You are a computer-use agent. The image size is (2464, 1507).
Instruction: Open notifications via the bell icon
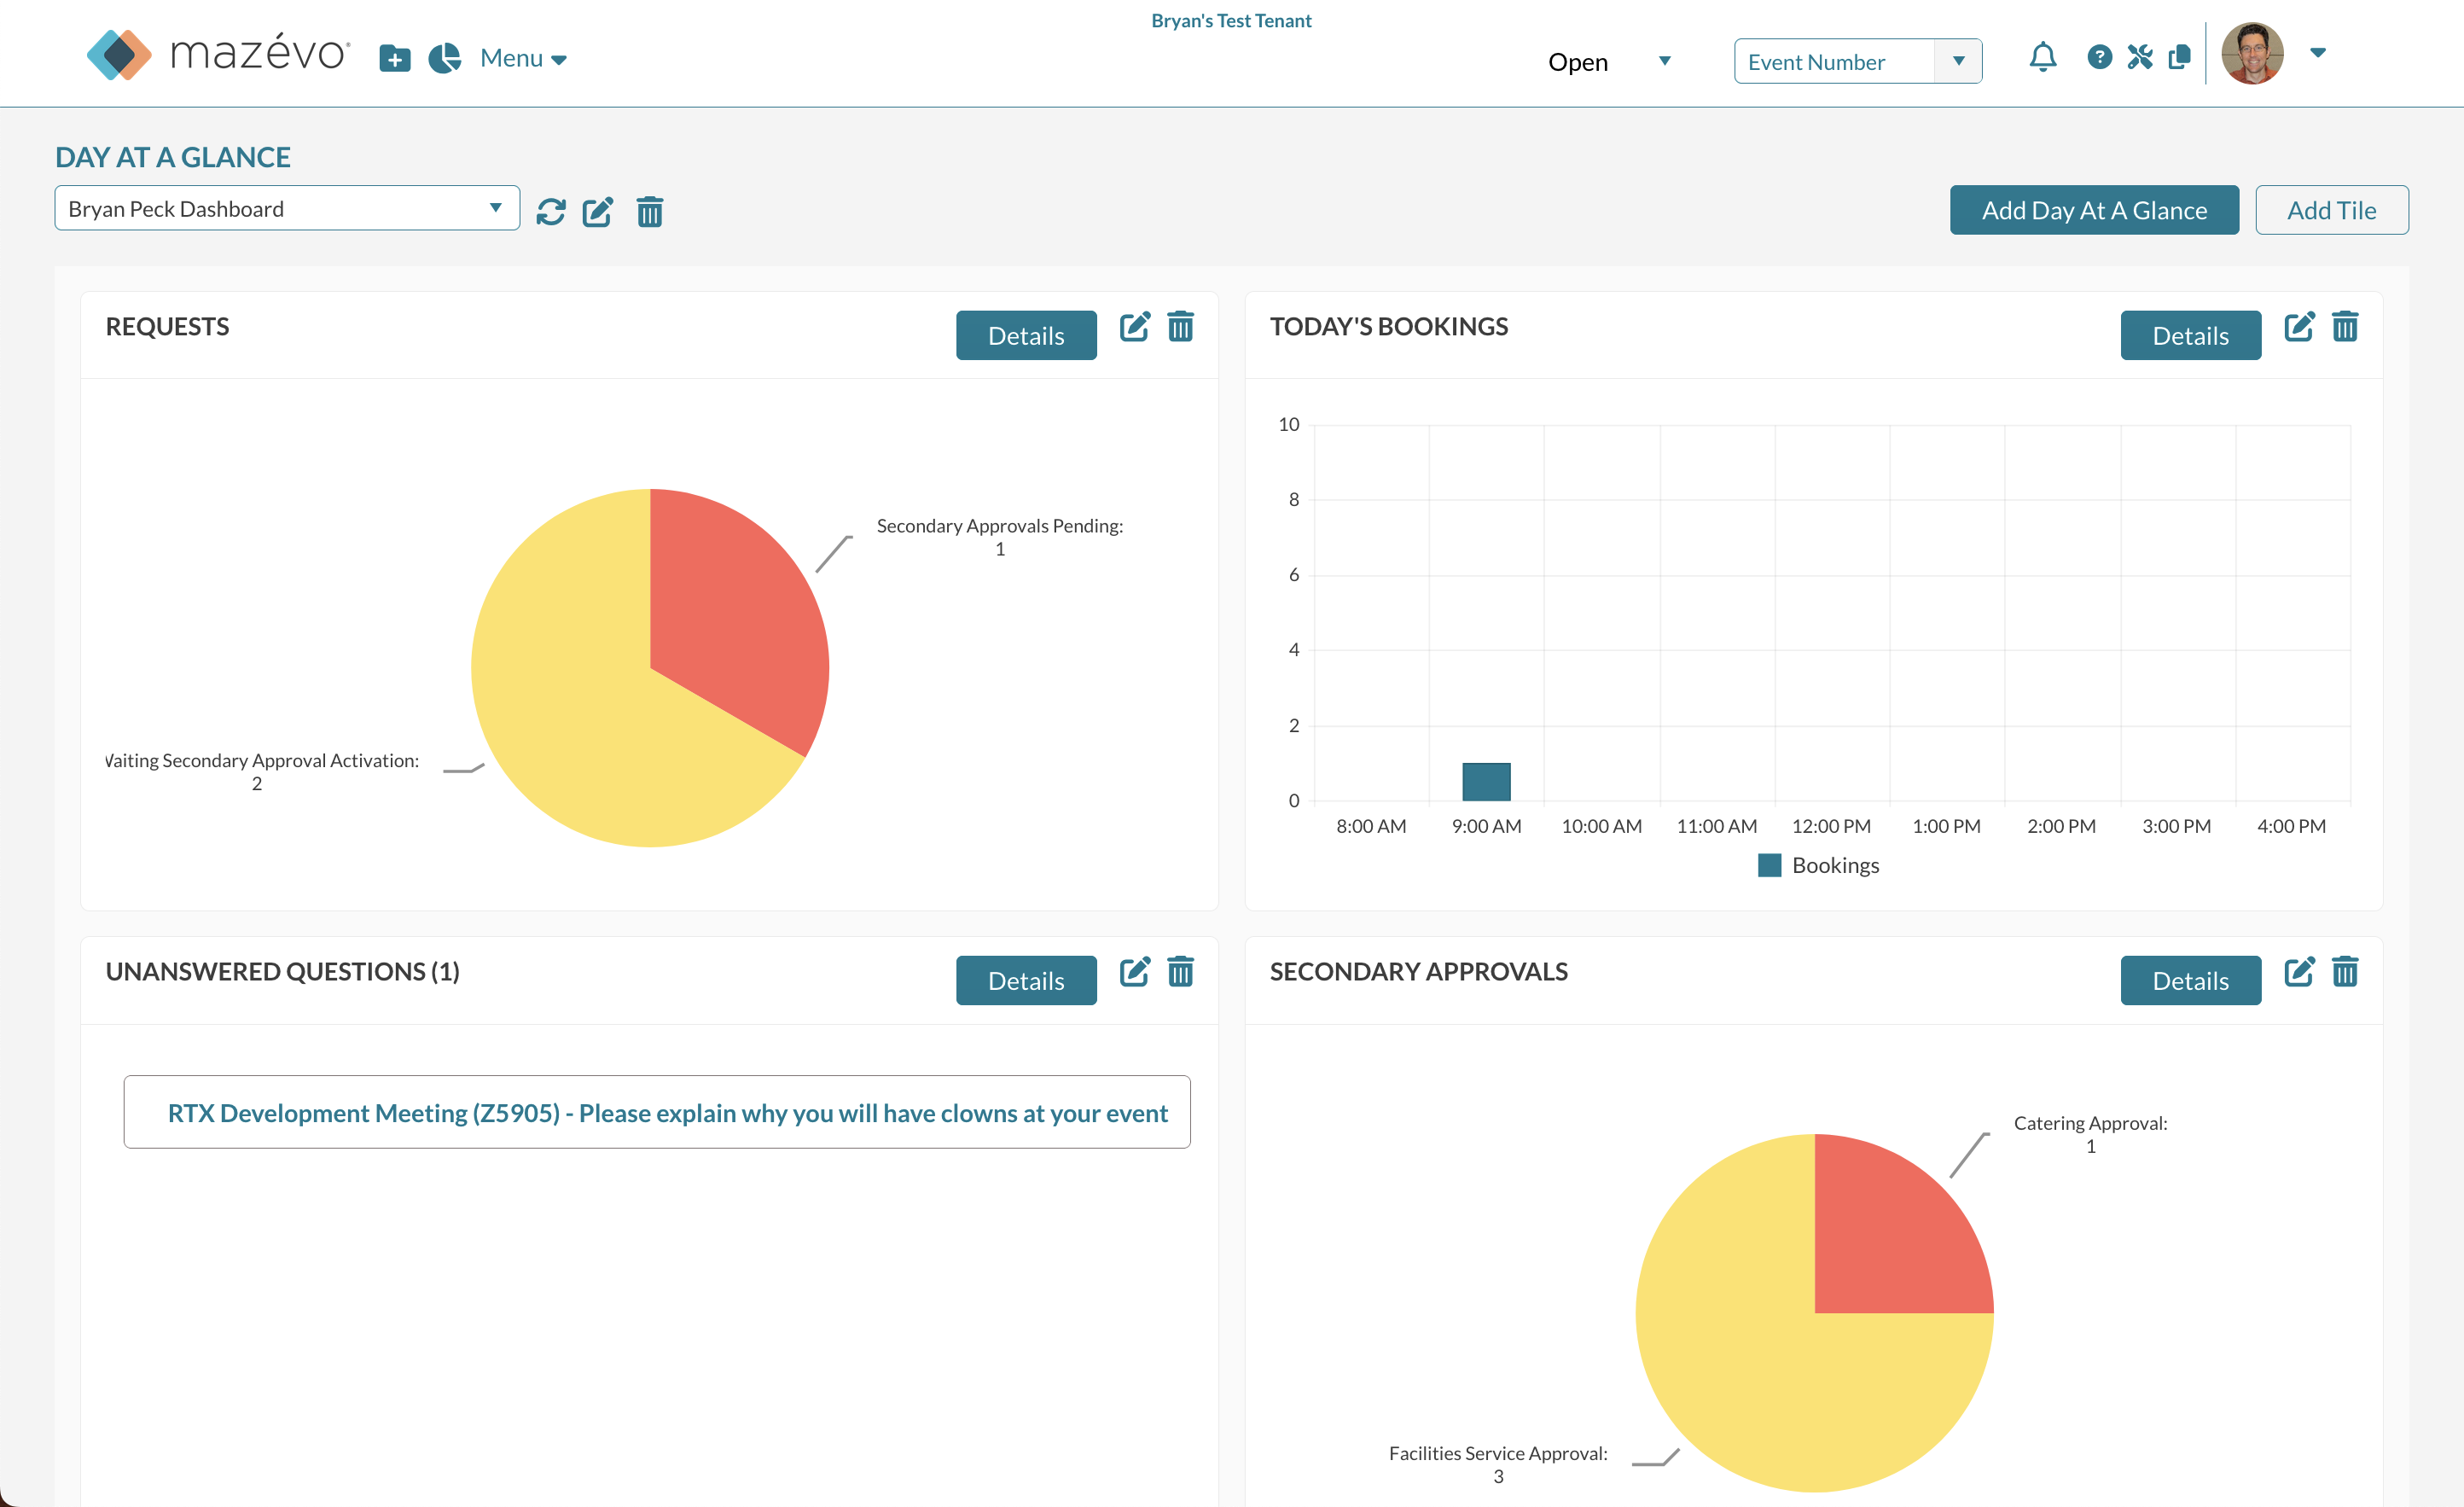2042,57
